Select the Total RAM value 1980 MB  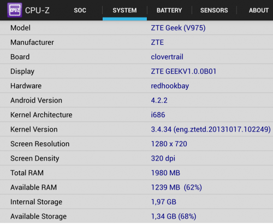(x=165, y=173)
